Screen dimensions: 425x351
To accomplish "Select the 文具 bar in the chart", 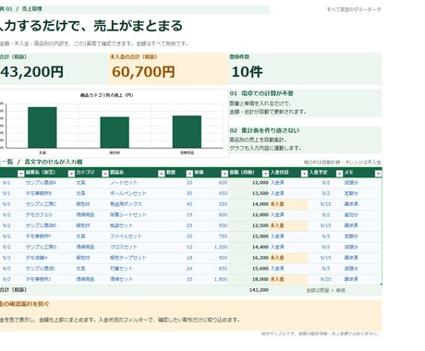I will click(42, 127).
